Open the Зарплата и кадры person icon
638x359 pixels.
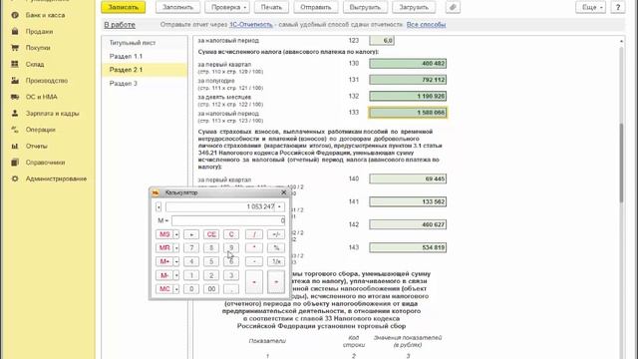[x=15, y=113]
